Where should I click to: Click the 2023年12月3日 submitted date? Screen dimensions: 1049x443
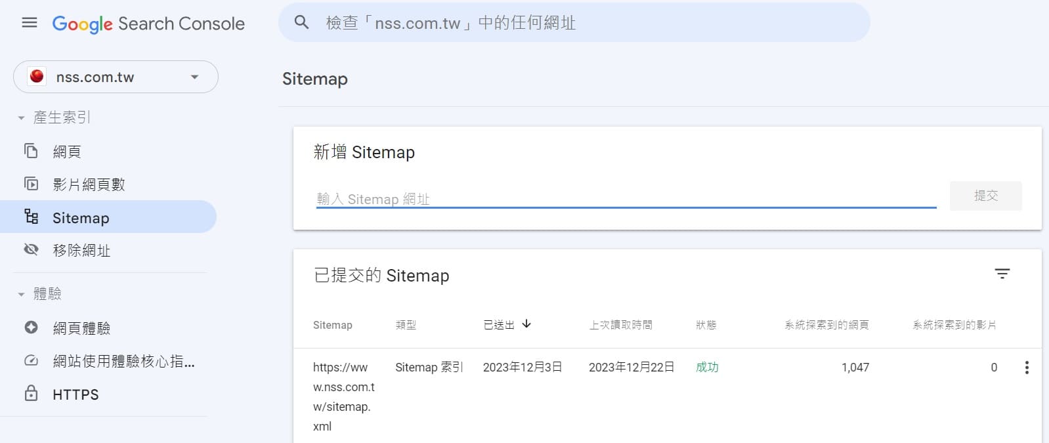[523, 368]
